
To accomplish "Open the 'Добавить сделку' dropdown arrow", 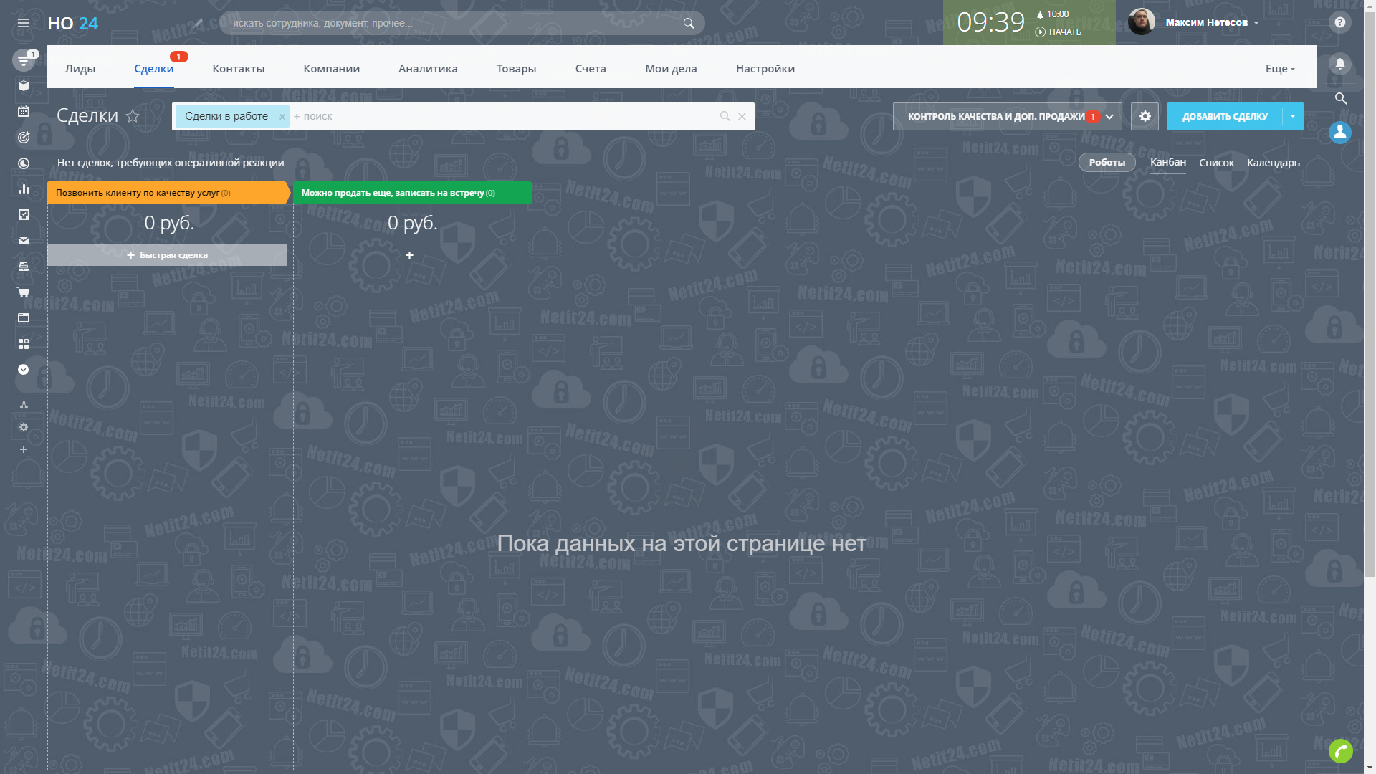I will click(1293, 116).
